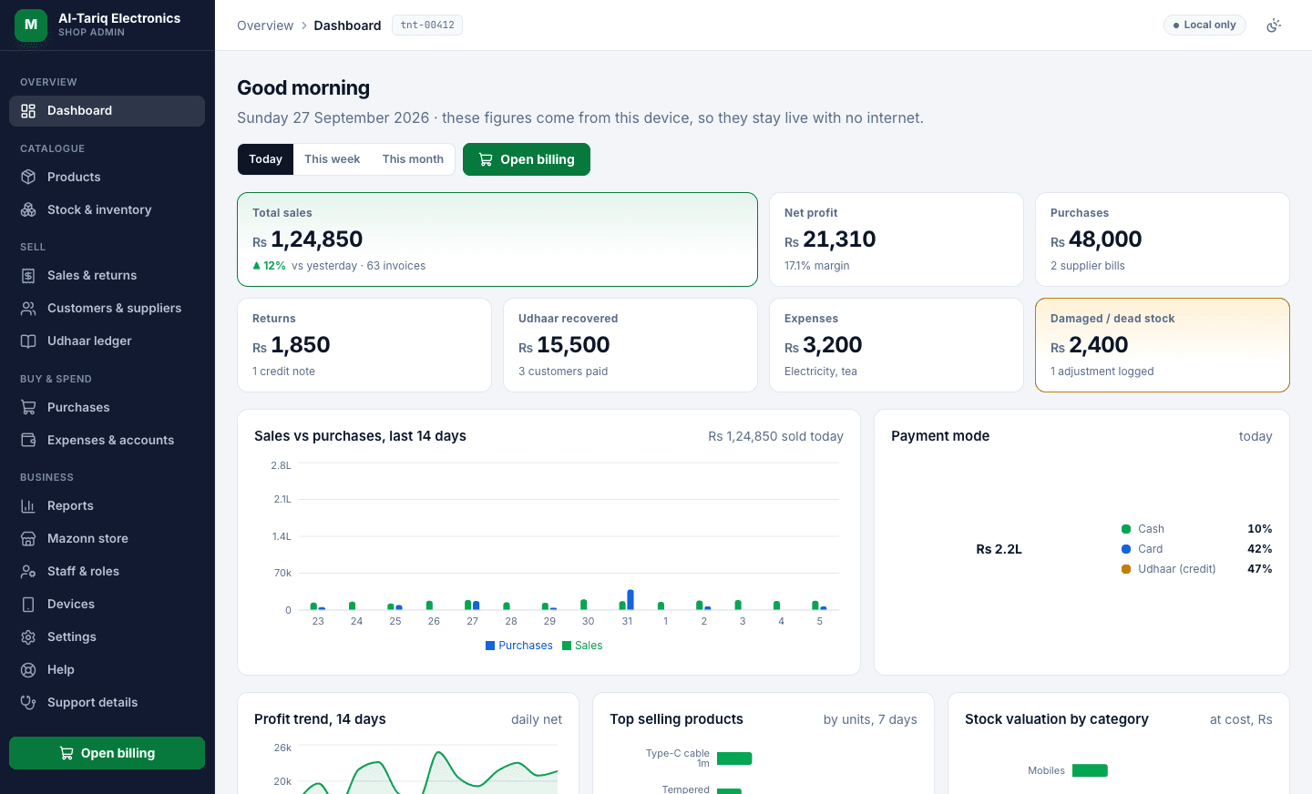This screenshot has width=1312, height=794.
Task: Click the breadcrumb chevron after Overview
Action: (x=303, y=25)
